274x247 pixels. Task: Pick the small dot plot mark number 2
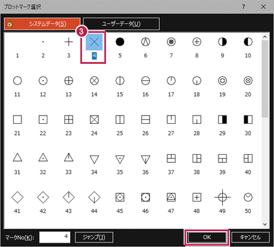43,42
